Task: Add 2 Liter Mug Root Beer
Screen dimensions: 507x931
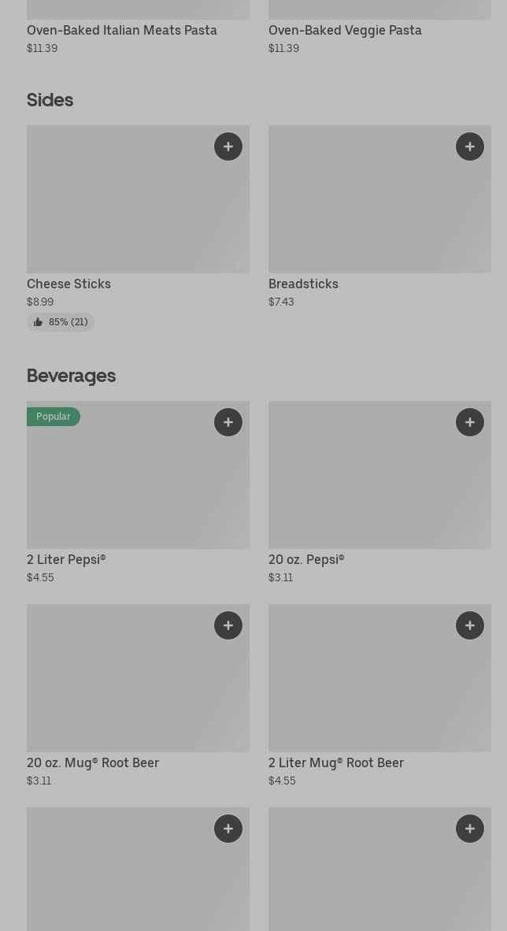Action: pos(470,625)
